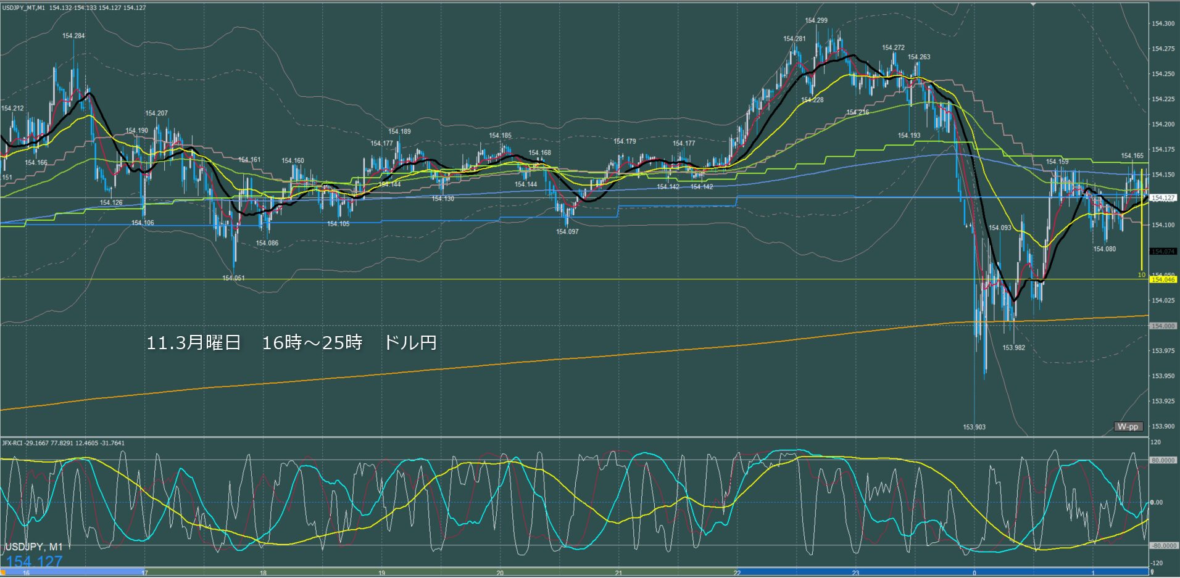This screenshot has height=578, width=1180.
Task: Click the 17 hour mark on time axis
Action: 144,573
